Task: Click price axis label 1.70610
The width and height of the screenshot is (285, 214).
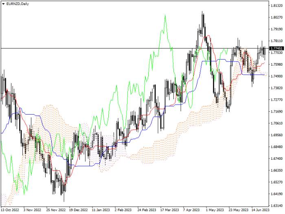Action: coord(276,123)
